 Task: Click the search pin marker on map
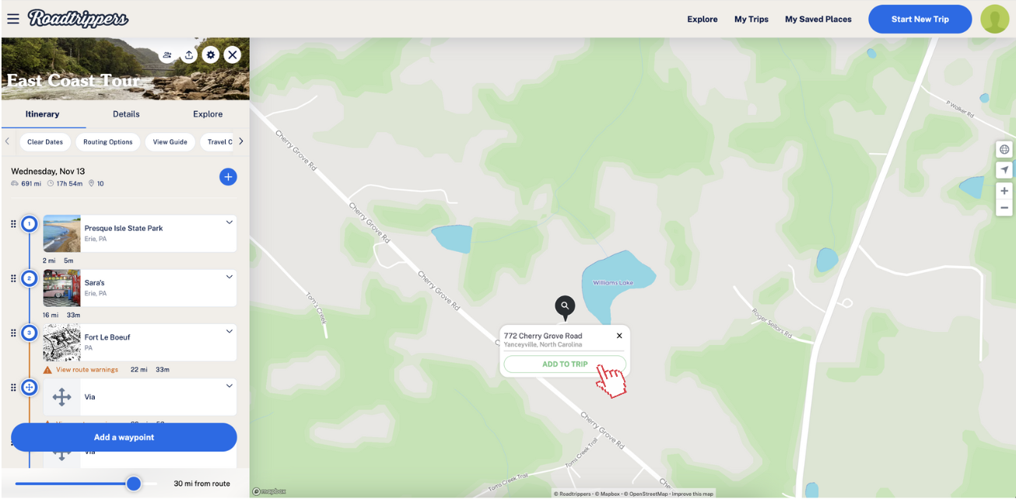tap(565, 307)
